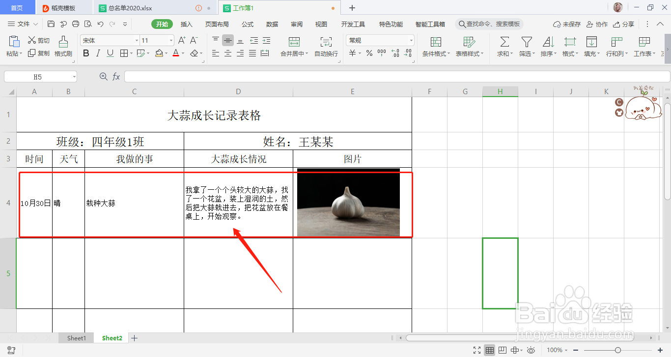Open the font name dropdown 宋体
This screenshot has width=671, height=357.
137,40
